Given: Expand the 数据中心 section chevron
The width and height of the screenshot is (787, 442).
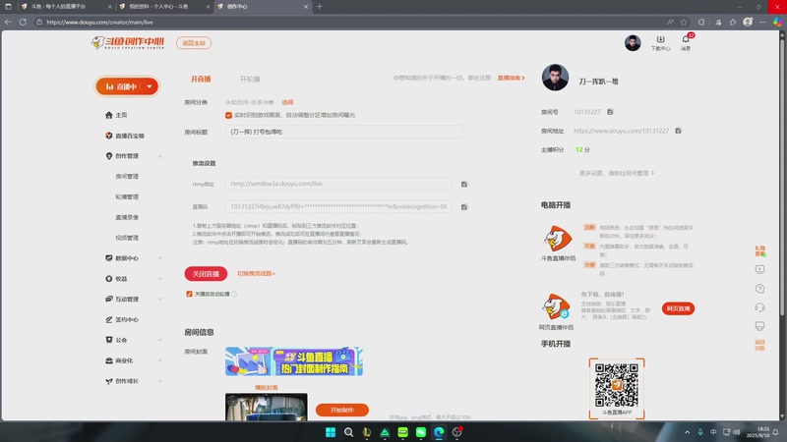Looking at the screenshot, I should 159,258.
